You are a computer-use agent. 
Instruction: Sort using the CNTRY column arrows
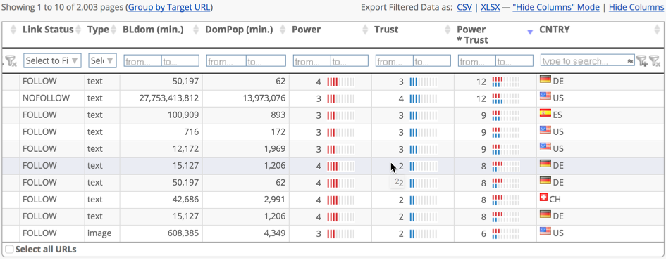click(x=657, y=30)
